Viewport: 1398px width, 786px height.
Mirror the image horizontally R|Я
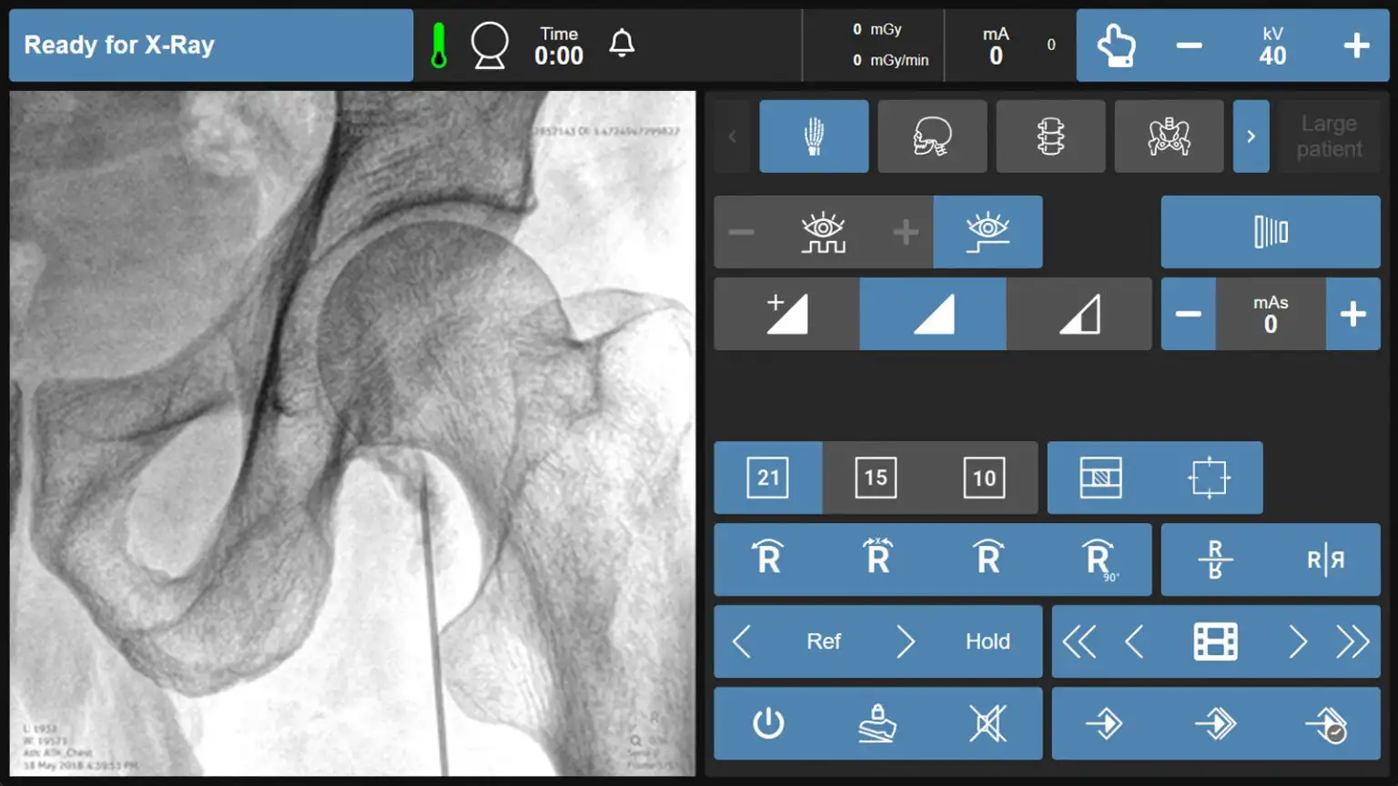1325,559
